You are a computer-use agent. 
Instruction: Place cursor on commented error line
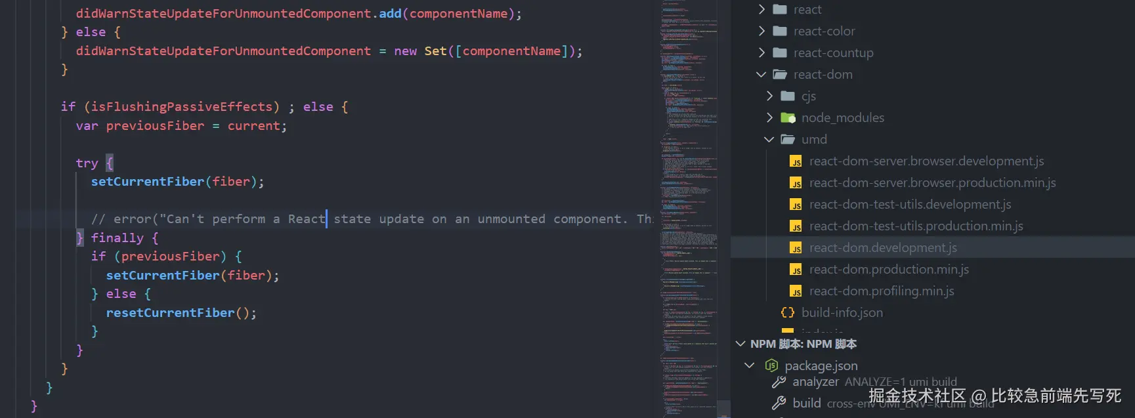(x=372, y=219)
